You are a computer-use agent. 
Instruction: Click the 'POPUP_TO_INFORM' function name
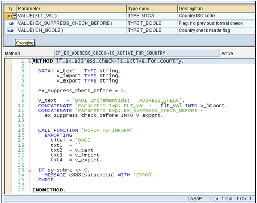pos(107,130)
